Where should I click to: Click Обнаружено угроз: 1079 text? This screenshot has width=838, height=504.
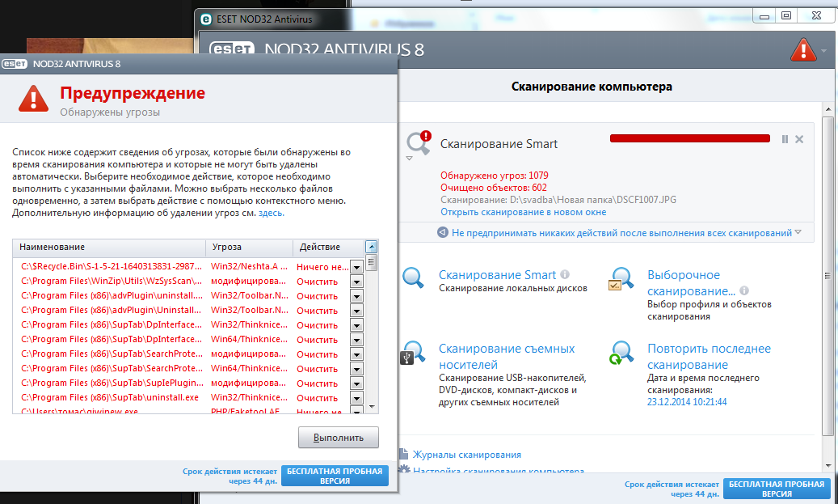coord(495,176)
